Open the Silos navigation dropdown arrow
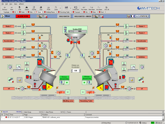 34,12
